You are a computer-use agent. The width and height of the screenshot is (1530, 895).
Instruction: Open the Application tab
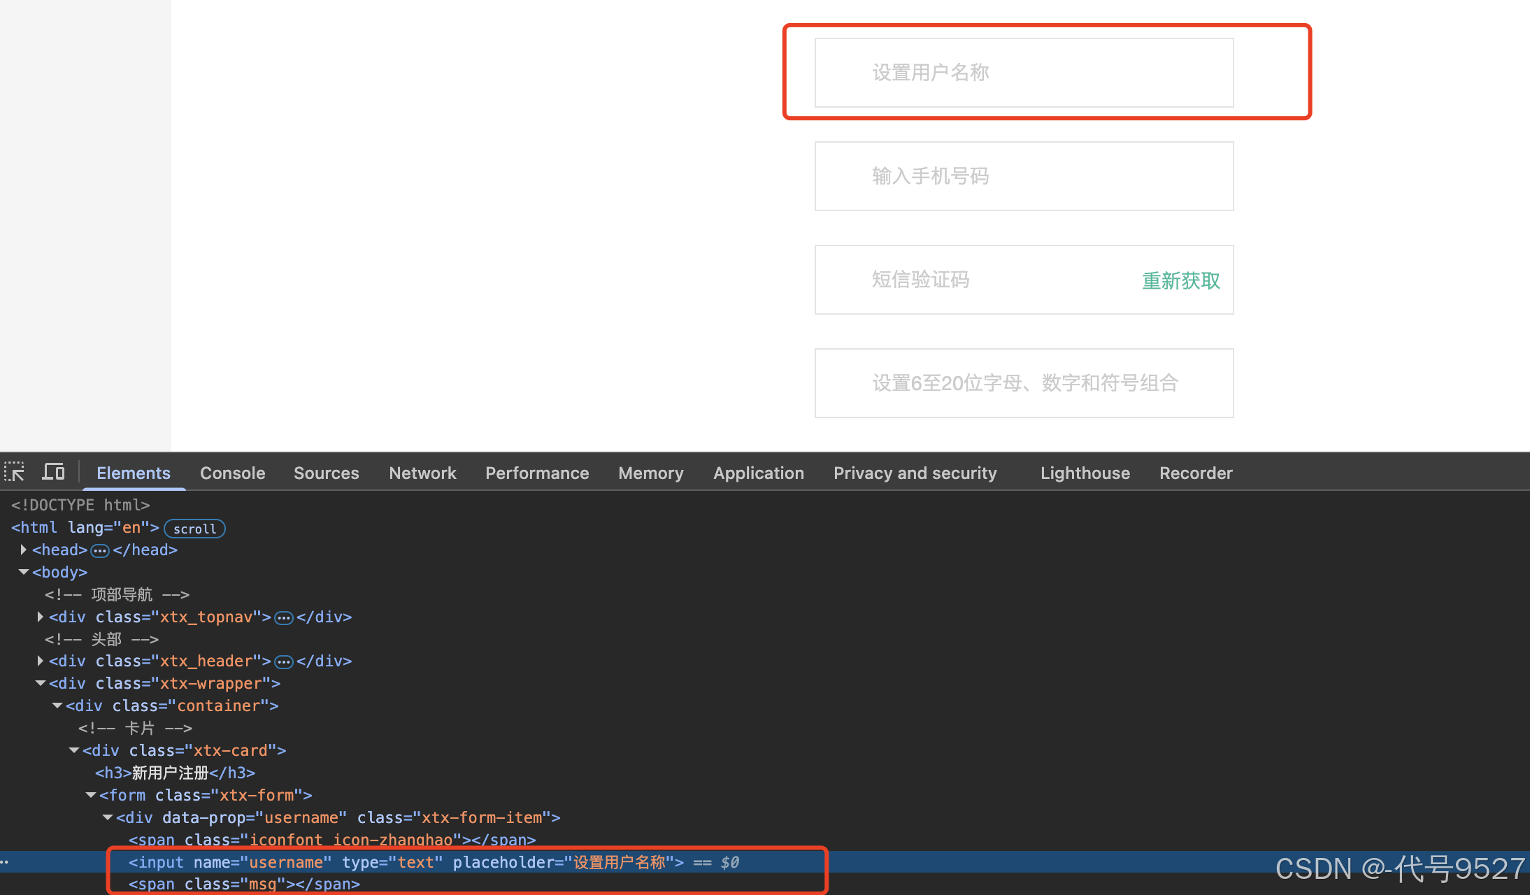pyautogui.click(x=758, y=473)
